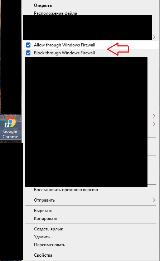Screen dimensions: 160x261
Task: Expand the submenu chevron just above the Allow entry
Action: click(x=154, y=37)
